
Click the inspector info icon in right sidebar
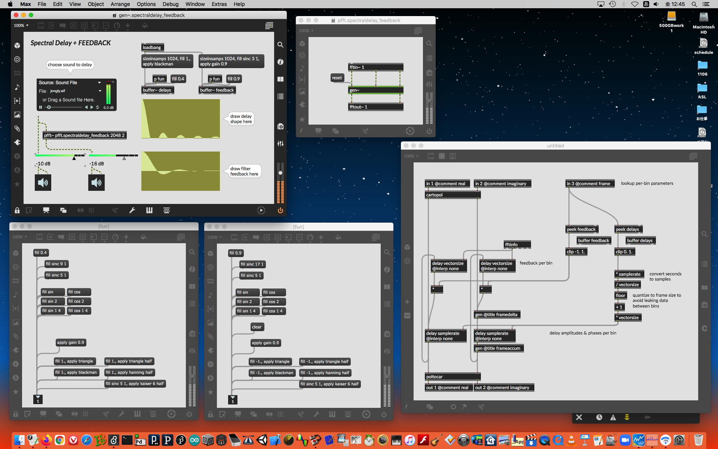(x=280, y=62)
